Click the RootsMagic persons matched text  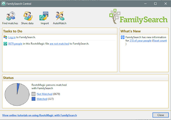[x=49, y=86]
